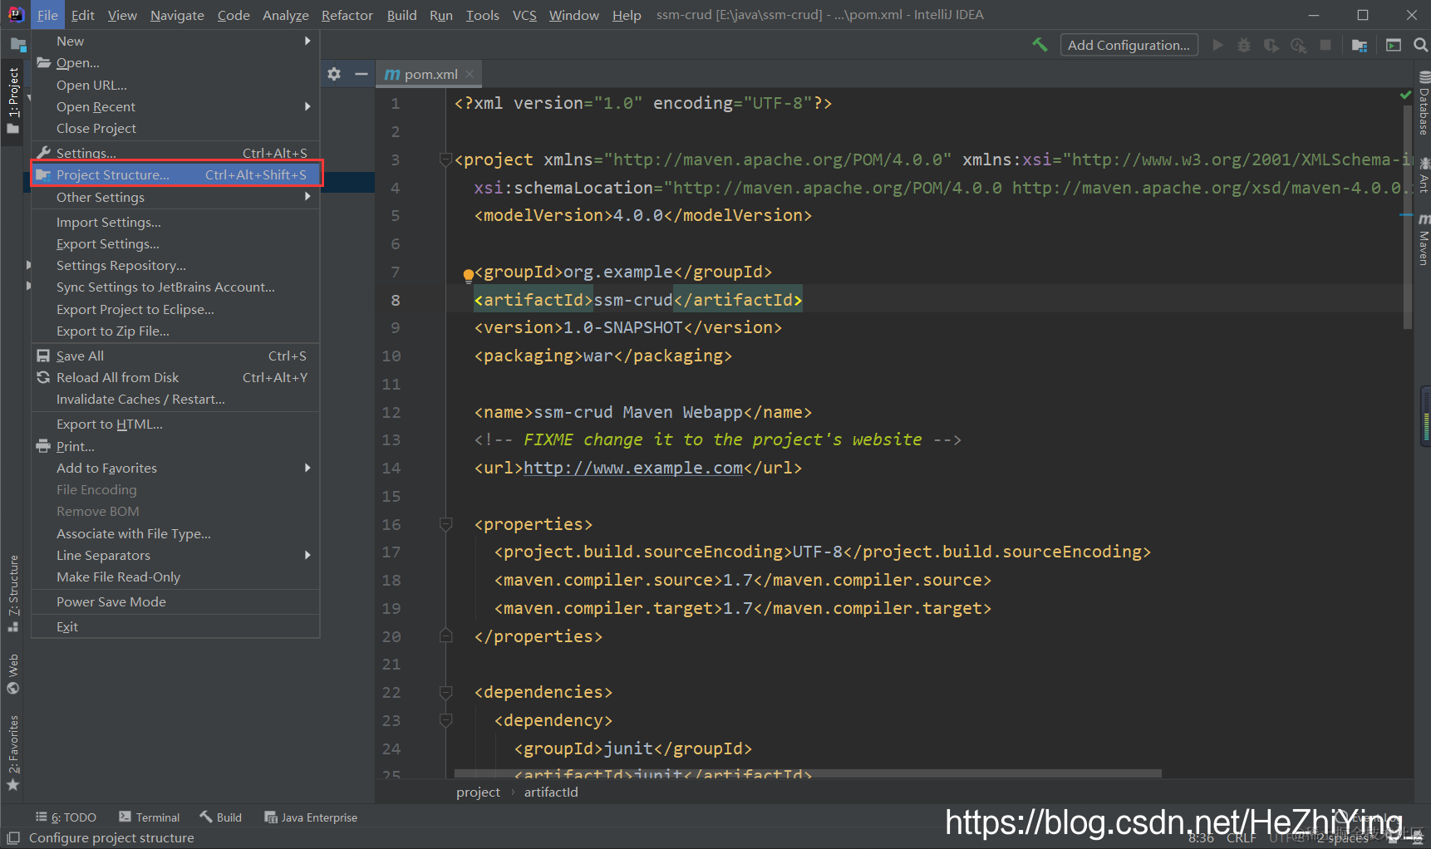Toggle the Terminal tool window
1431x849 pixels.
click(150, 817)
